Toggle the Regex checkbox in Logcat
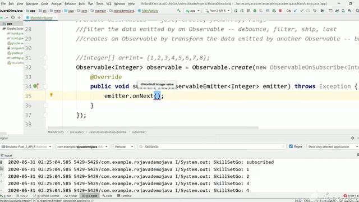This screenshot has height=202, width=359. coord(291,146)
